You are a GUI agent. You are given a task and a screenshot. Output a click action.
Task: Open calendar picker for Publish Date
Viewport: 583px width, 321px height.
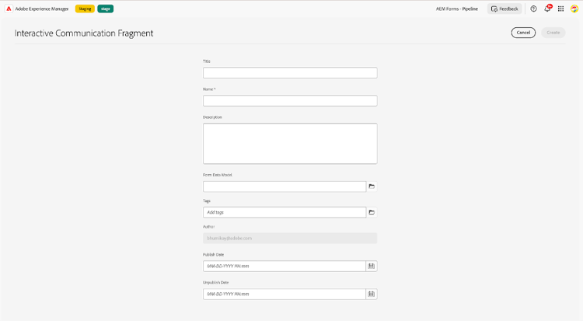[x=372, y=266]
